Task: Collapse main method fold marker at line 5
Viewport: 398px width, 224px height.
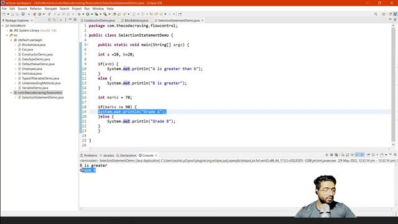Action: tap(87, 45)
